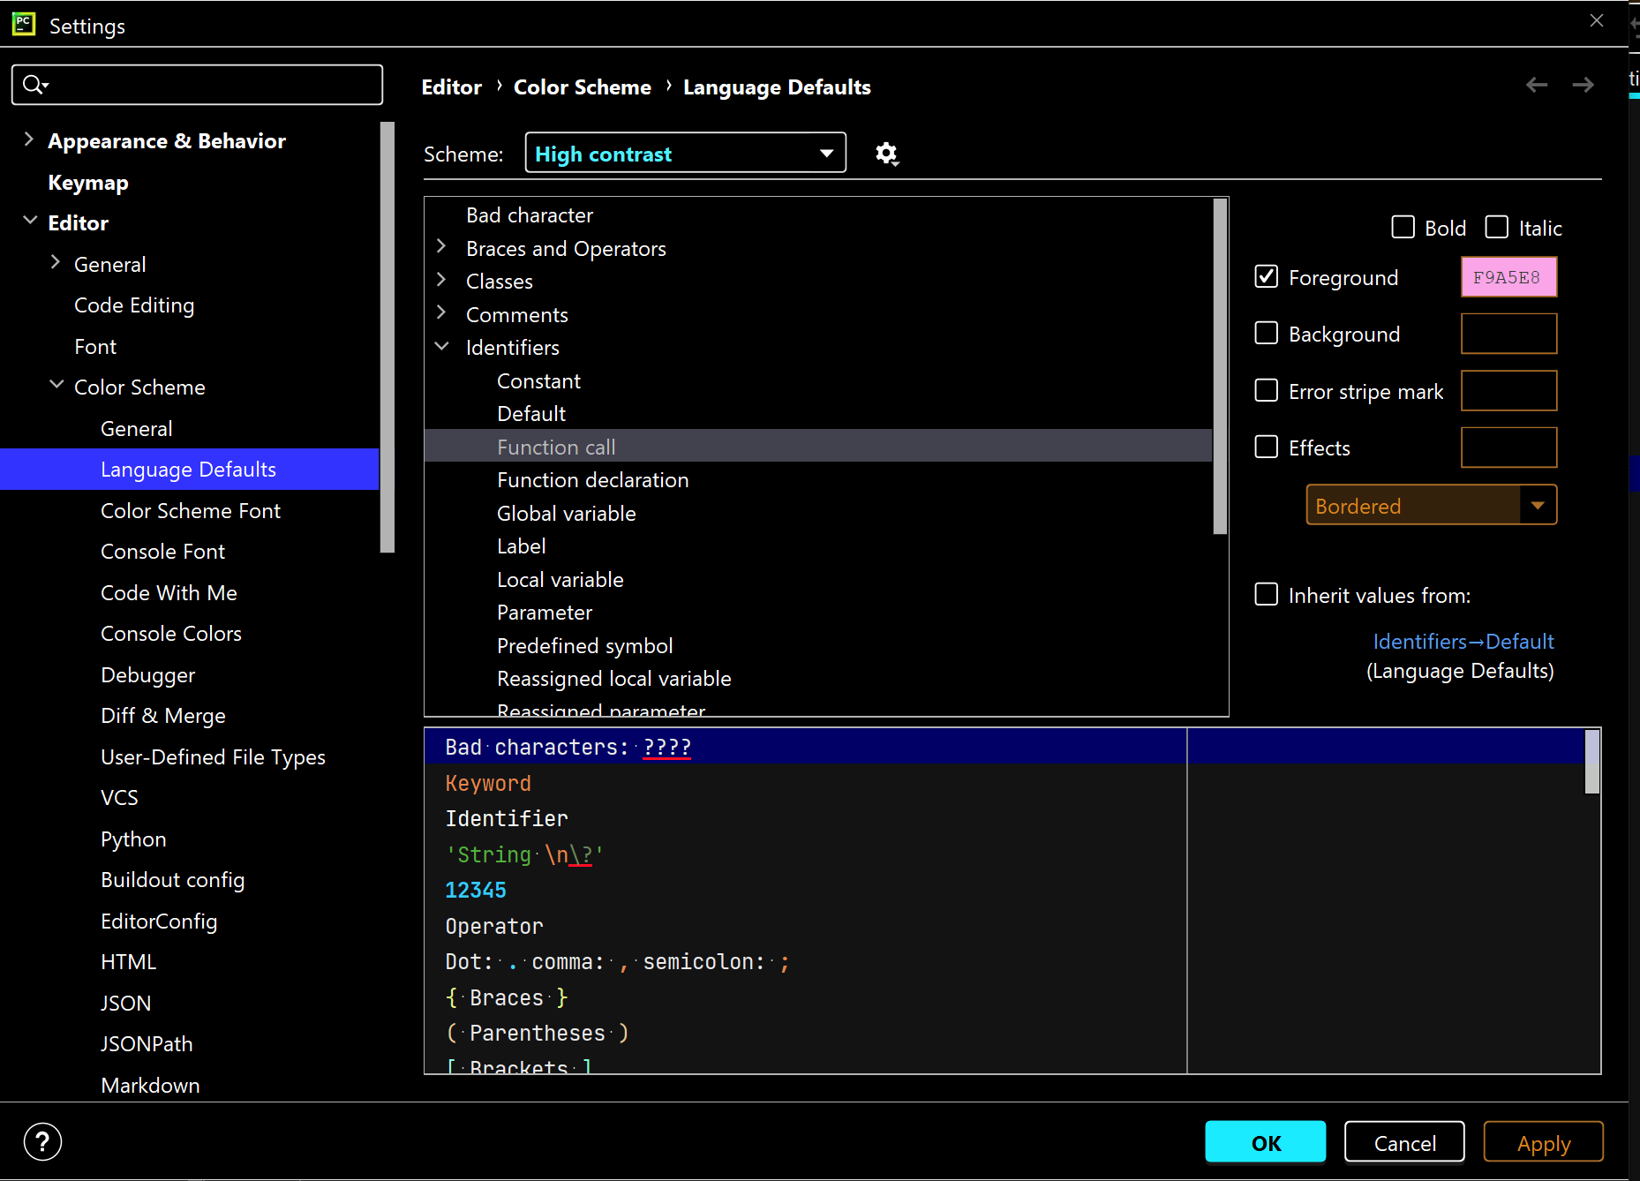Select Function declaration in the list

click(592, 480)
